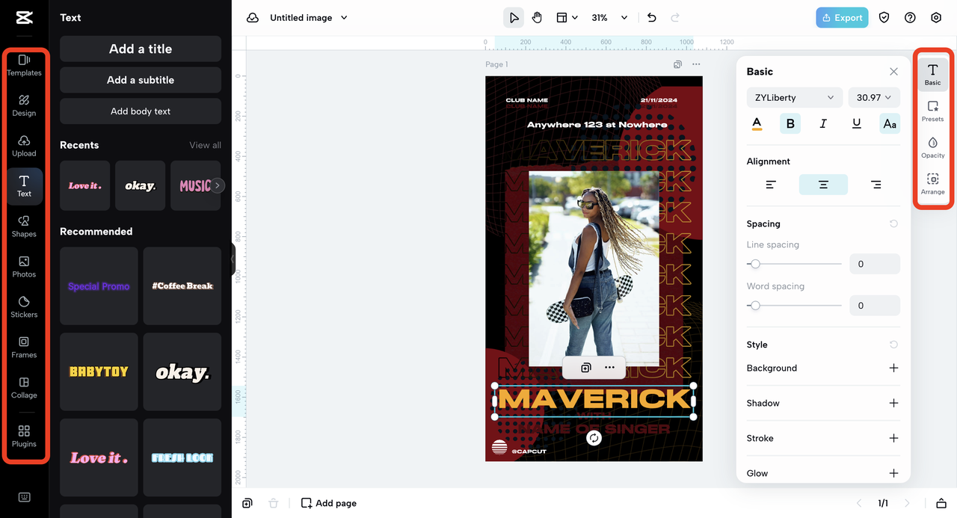Align text to the right
The height and width of the screenshot is (518, 957).
click(x=876, y=185)
